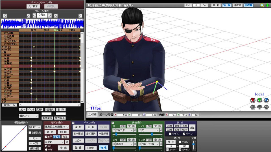Toggle the ボーン view checkbox
The width and height of the screenshot is (271, 152).
[x=184, y=134]
